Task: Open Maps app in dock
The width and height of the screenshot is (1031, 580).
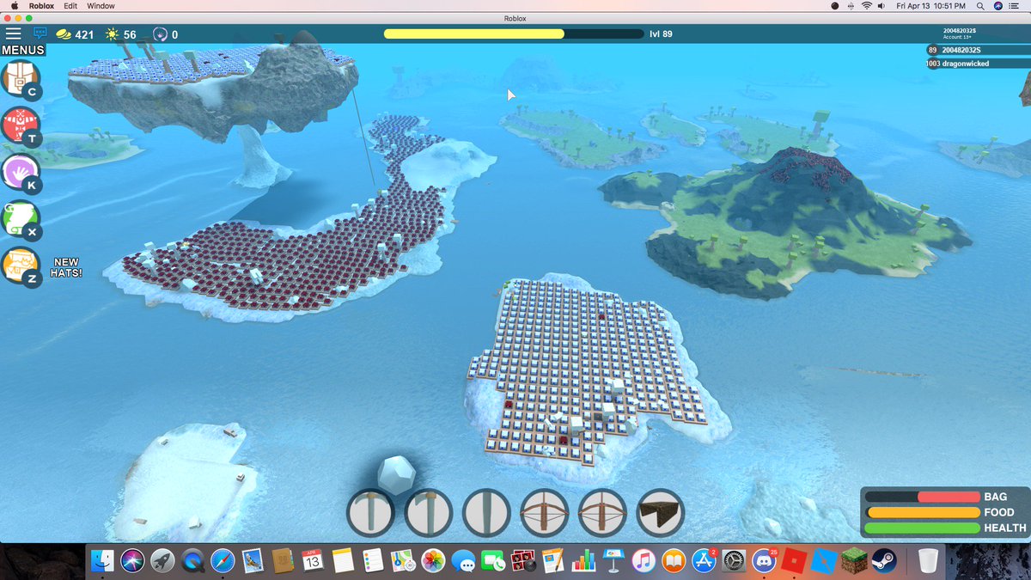Action: click(402, 561)
